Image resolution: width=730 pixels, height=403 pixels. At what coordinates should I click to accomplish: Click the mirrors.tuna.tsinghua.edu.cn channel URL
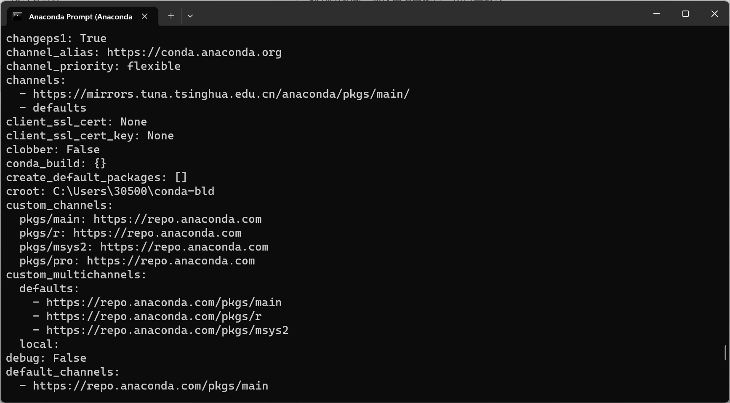(221, 94)
